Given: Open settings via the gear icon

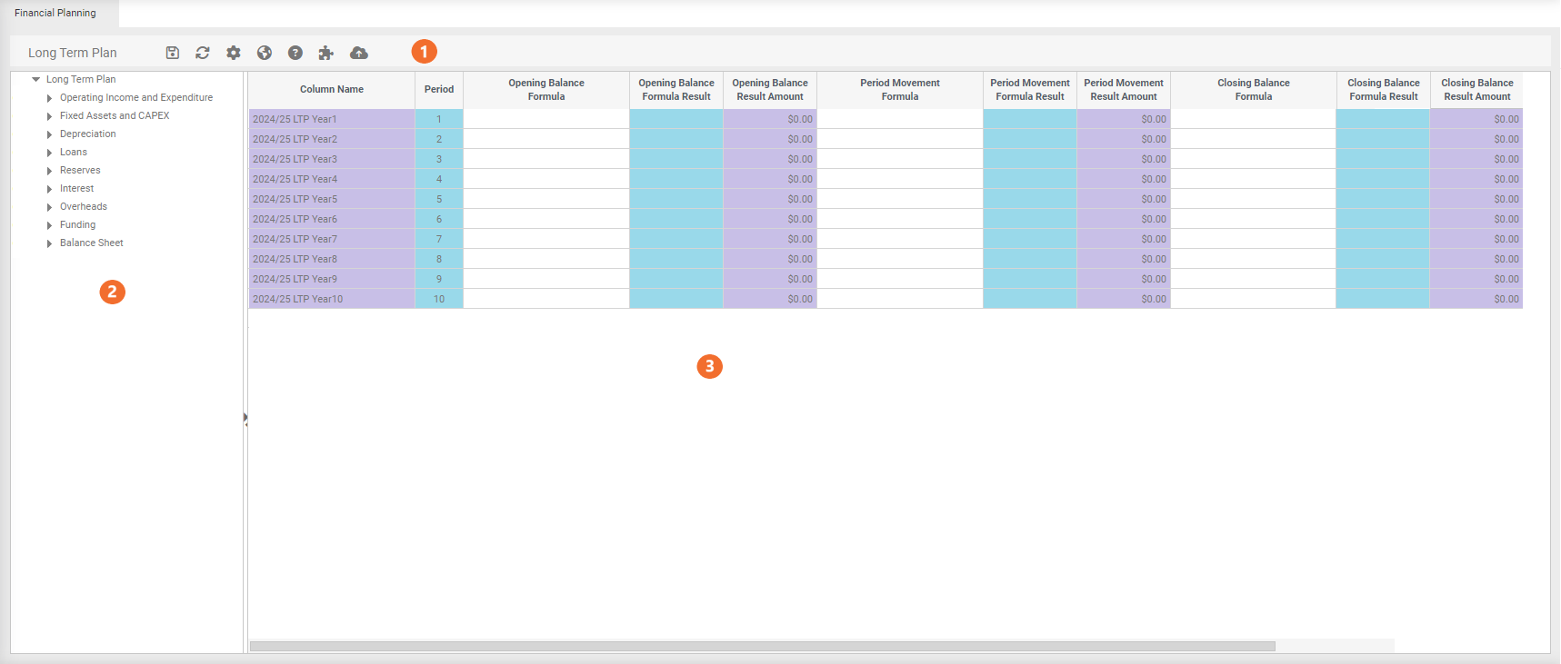Looking at the screenshot, I should [x=234, y=53].
